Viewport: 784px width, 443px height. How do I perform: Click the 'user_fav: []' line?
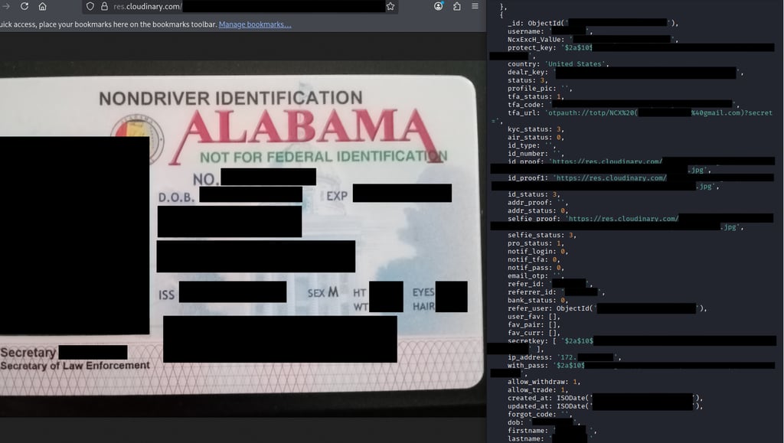click(534, 317)
